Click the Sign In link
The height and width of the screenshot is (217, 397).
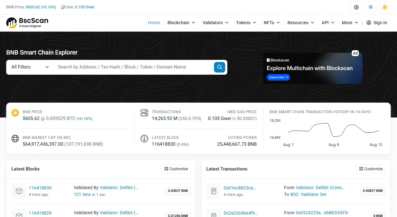click(x=377, y=23)
